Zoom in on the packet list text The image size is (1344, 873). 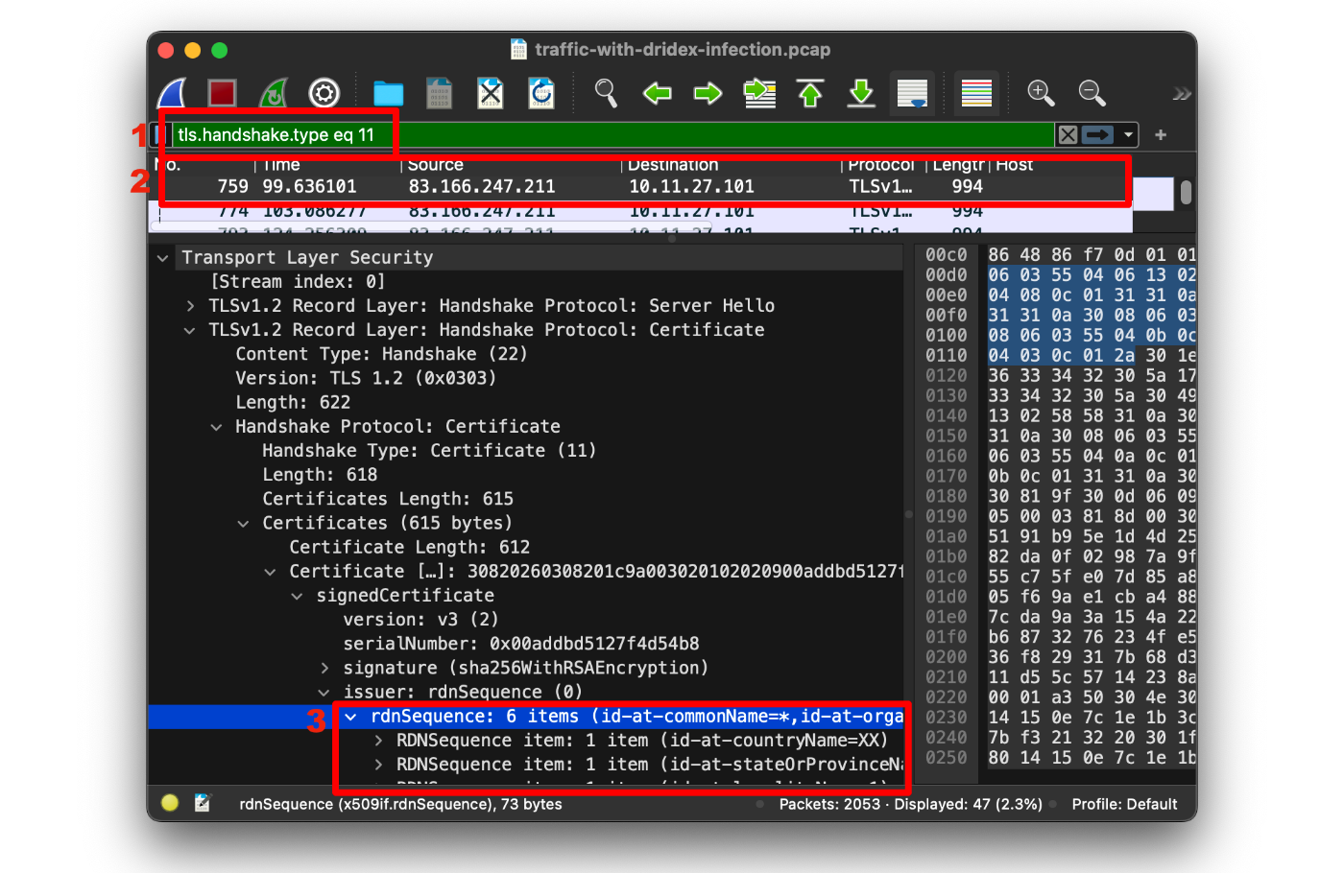[x=1041, y=93]
